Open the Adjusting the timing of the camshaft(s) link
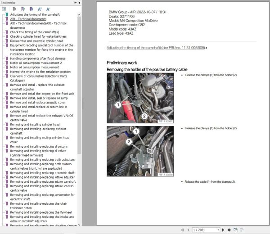270x234 pixels. [156, 48]
